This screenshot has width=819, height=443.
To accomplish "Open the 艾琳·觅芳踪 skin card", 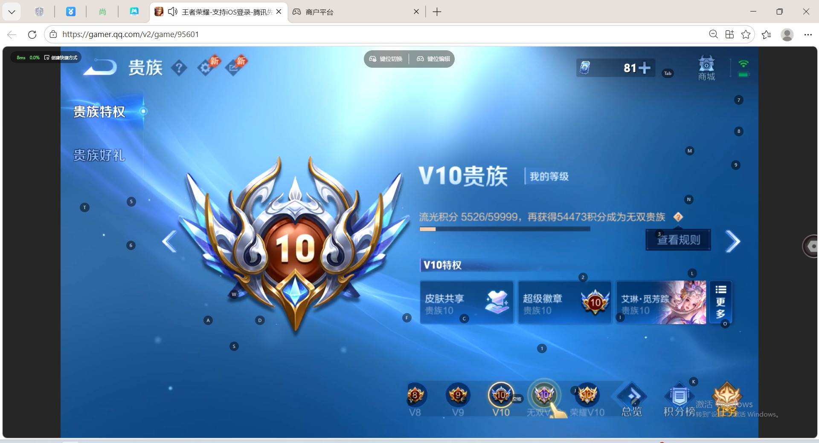I will pyautogui.click(x=661, y=303).
